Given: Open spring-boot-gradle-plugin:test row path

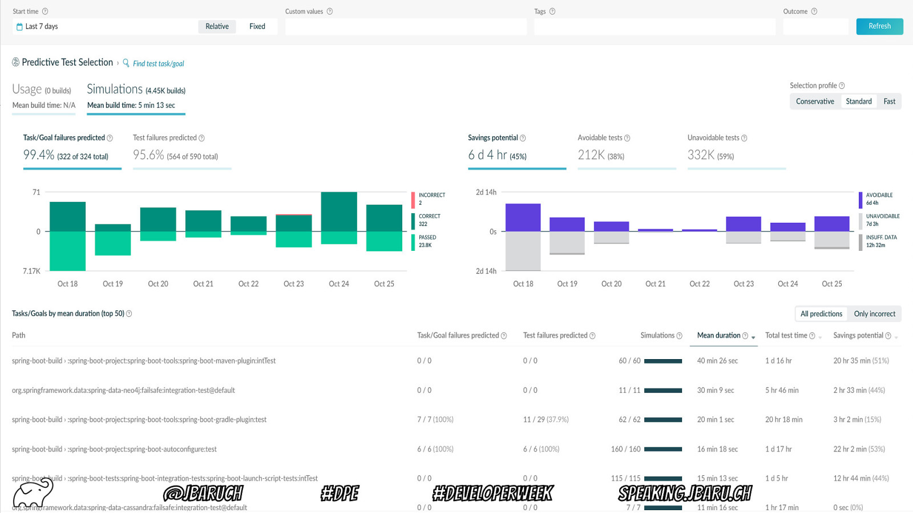Looking at the screenshot, I should 139,420.
